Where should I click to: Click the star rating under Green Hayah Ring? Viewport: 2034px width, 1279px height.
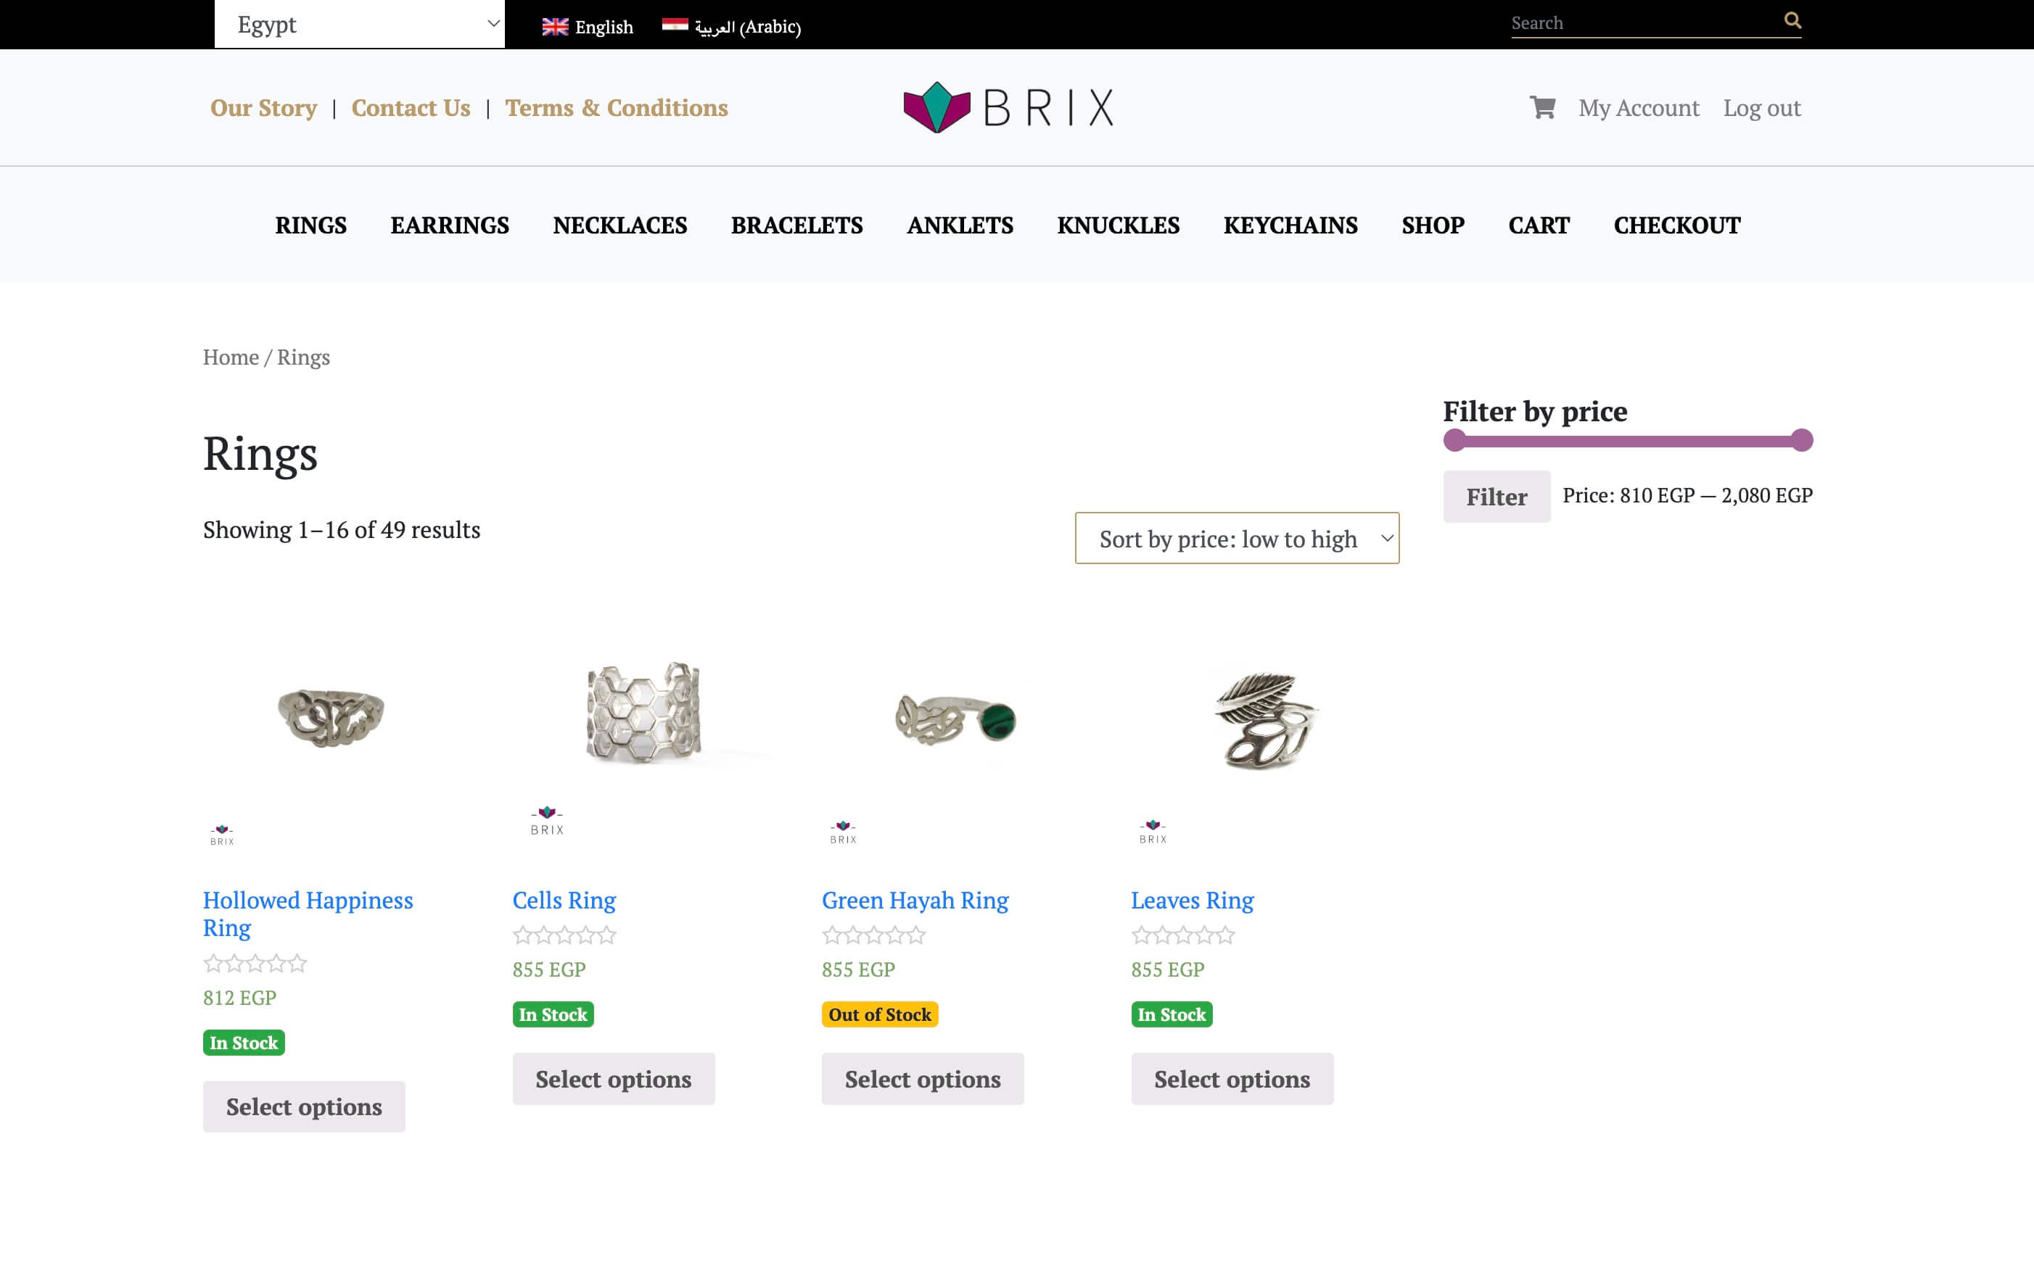tap(873, 935)
